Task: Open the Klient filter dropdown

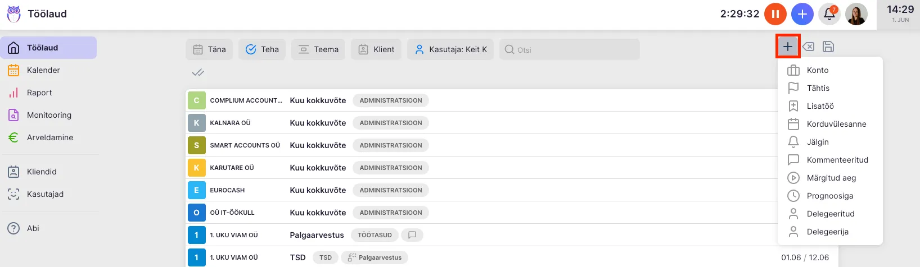Action: coord(376,49)
